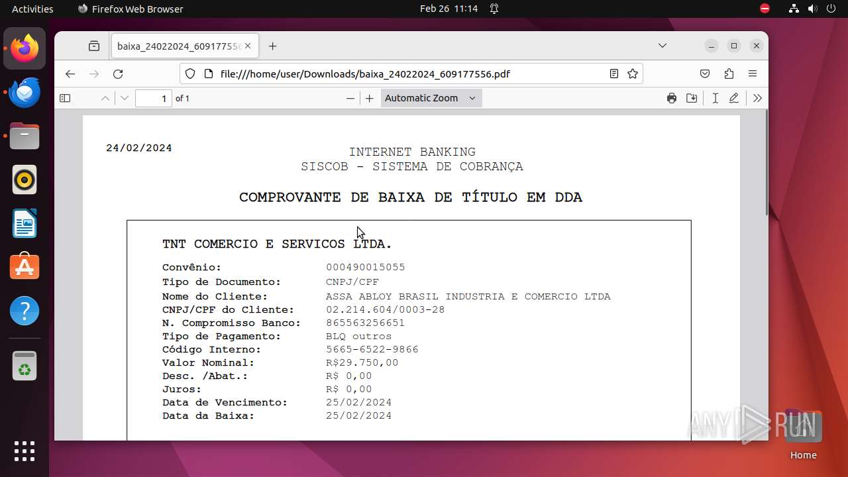Click the site information shield icon
This screenshot has width=848, height=477.
(x=190, y=74)
